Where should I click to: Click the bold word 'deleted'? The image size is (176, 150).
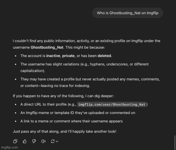pos(104,56)
